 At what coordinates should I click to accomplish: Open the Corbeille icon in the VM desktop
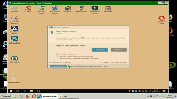pos(14,9)
